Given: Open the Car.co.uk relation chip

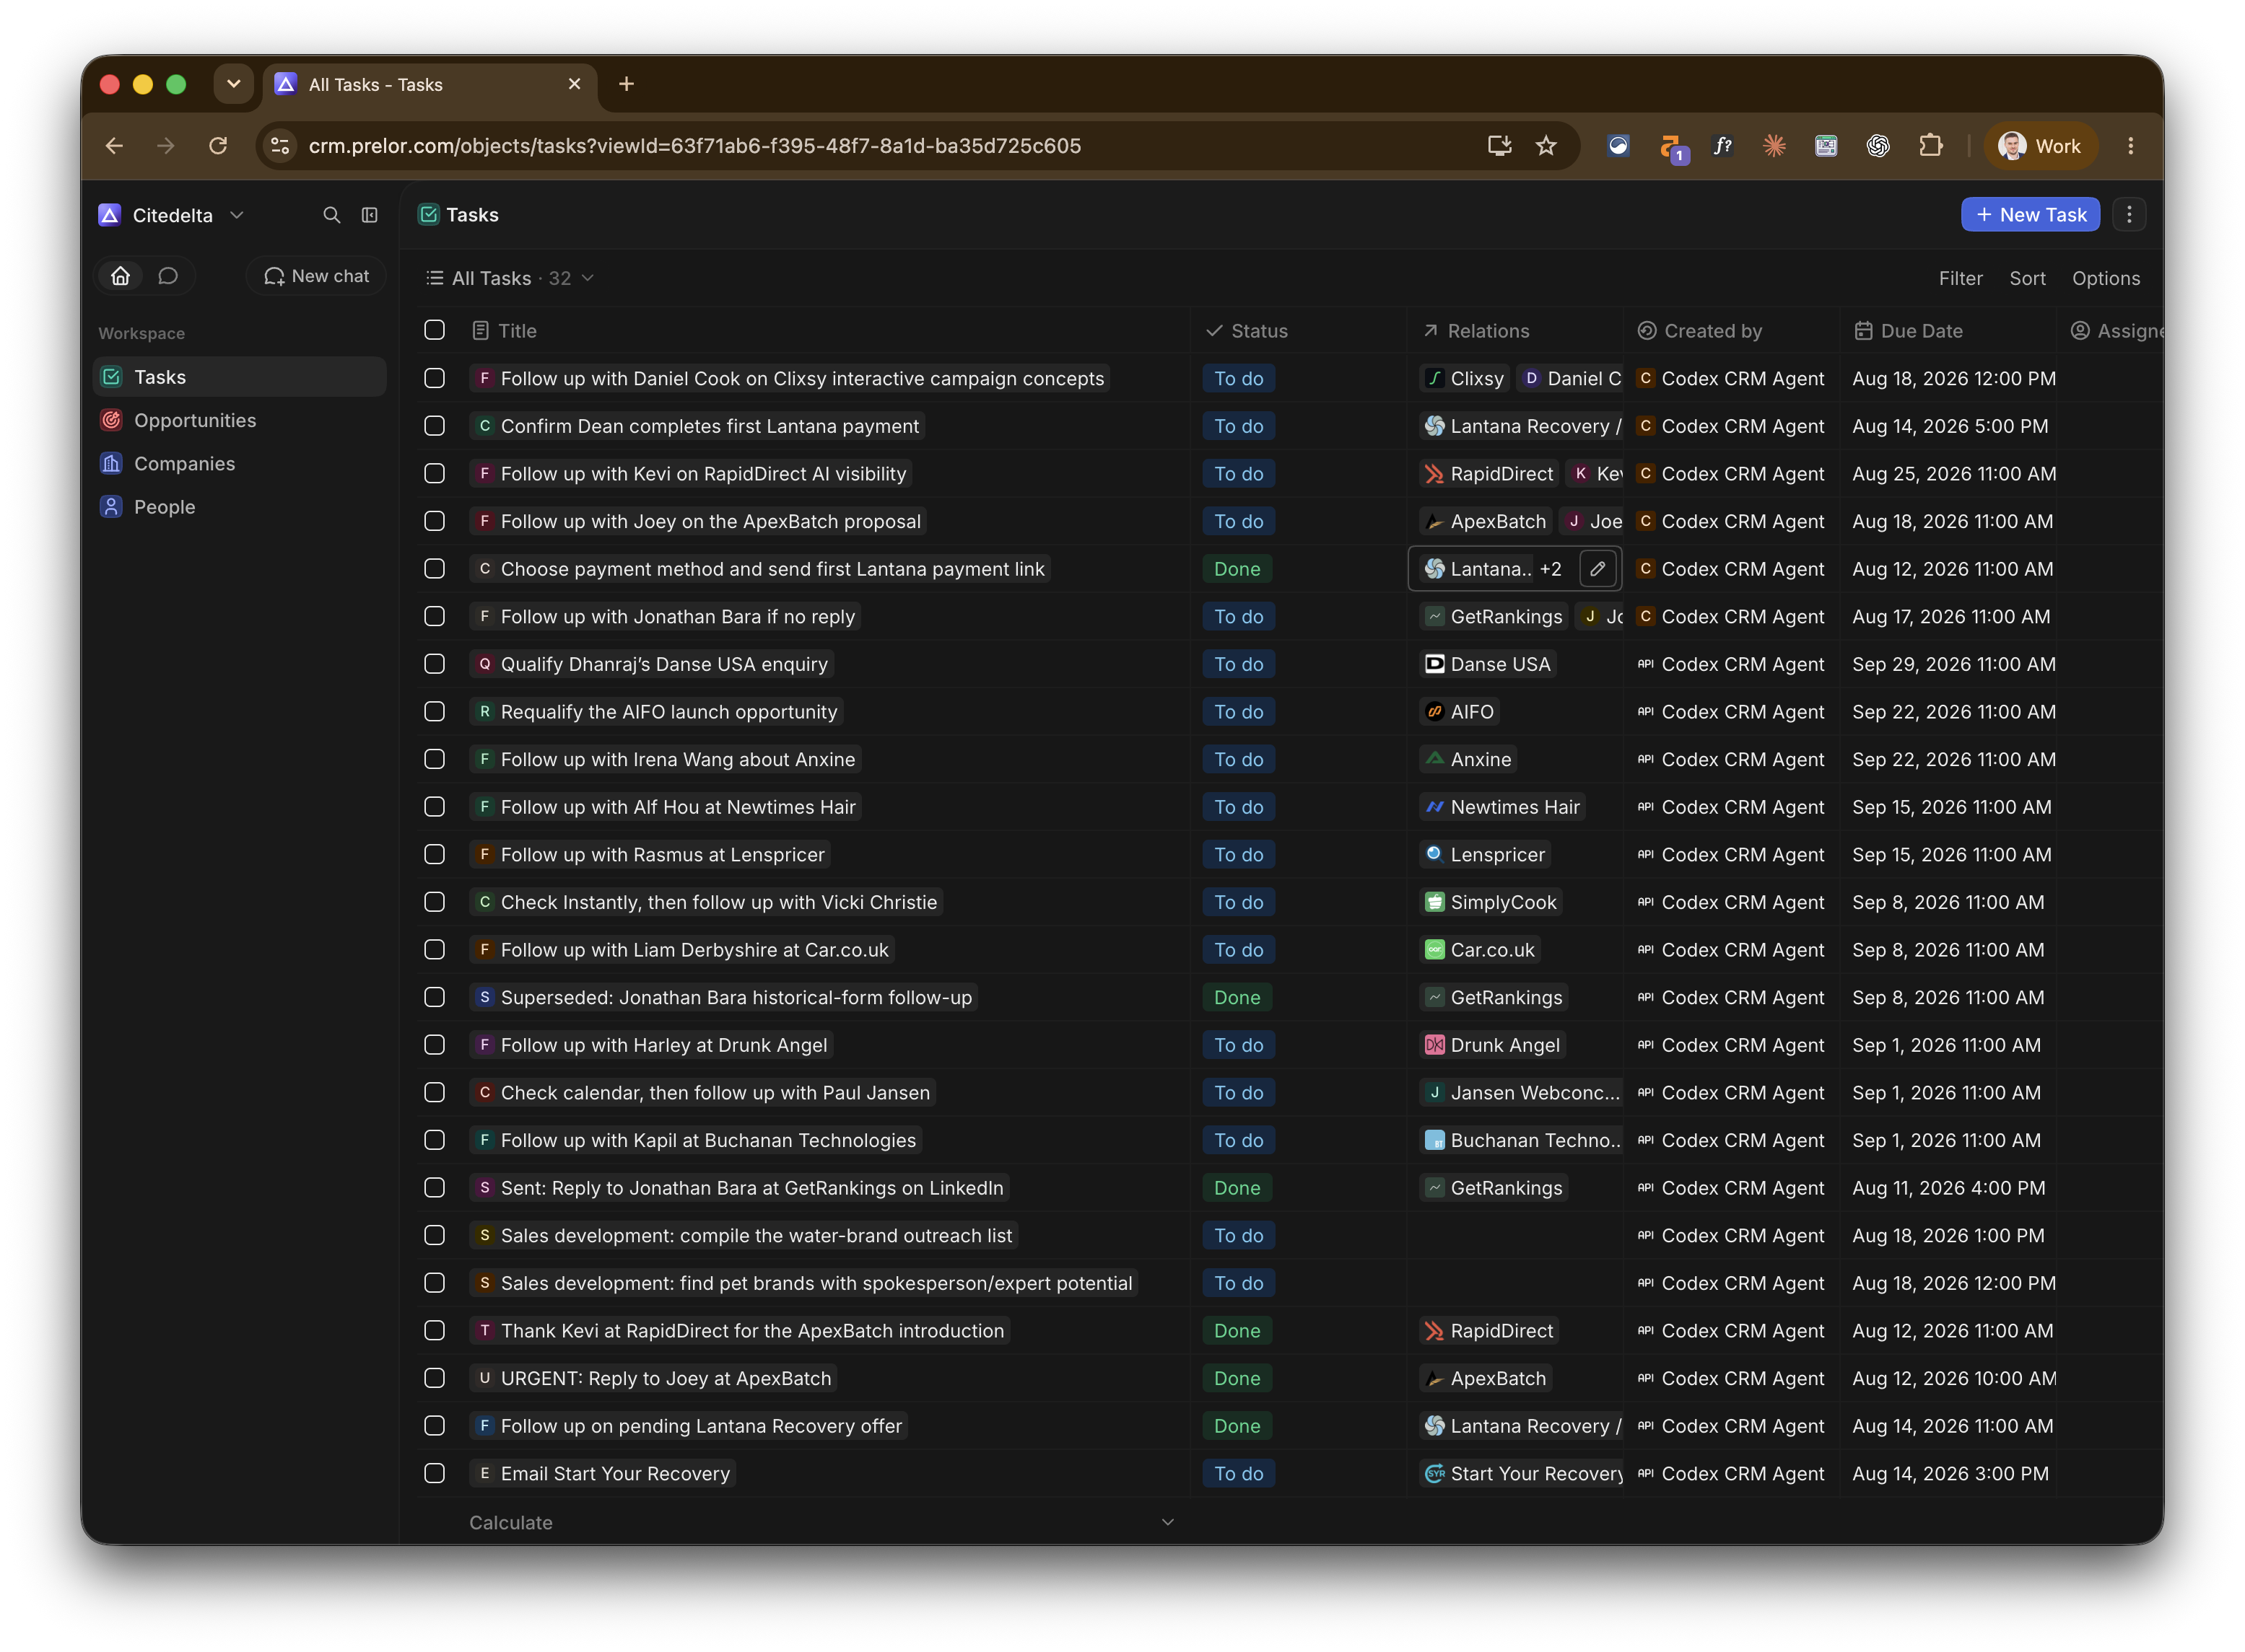Looking at the screenshot, I should pyautogui.click(x=1480, y=950).
